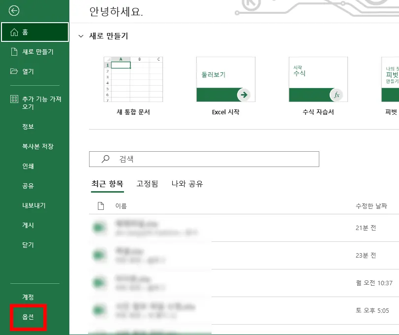Screen dimensions: 399x335
Task: Collapse the 새로 만들기 template section
Action: pyautogui.click(x=81, y=35)
